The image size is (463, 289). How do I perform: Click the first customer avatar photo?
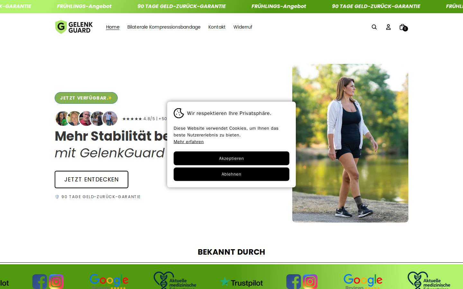tap(62, 118)
